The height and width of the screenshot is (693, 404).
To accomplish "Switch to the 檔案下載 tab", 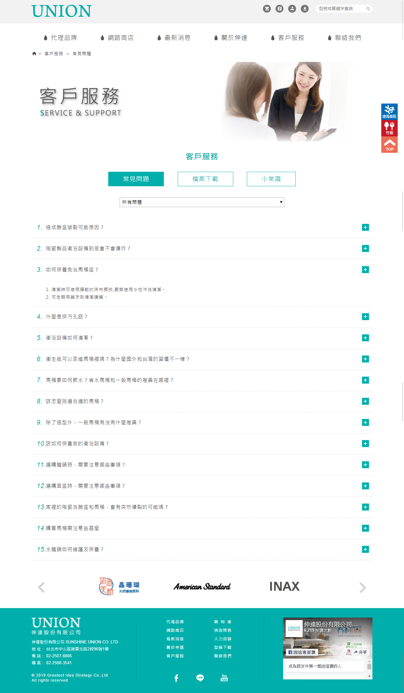I will pyautogui.click(x=205, y=179).
